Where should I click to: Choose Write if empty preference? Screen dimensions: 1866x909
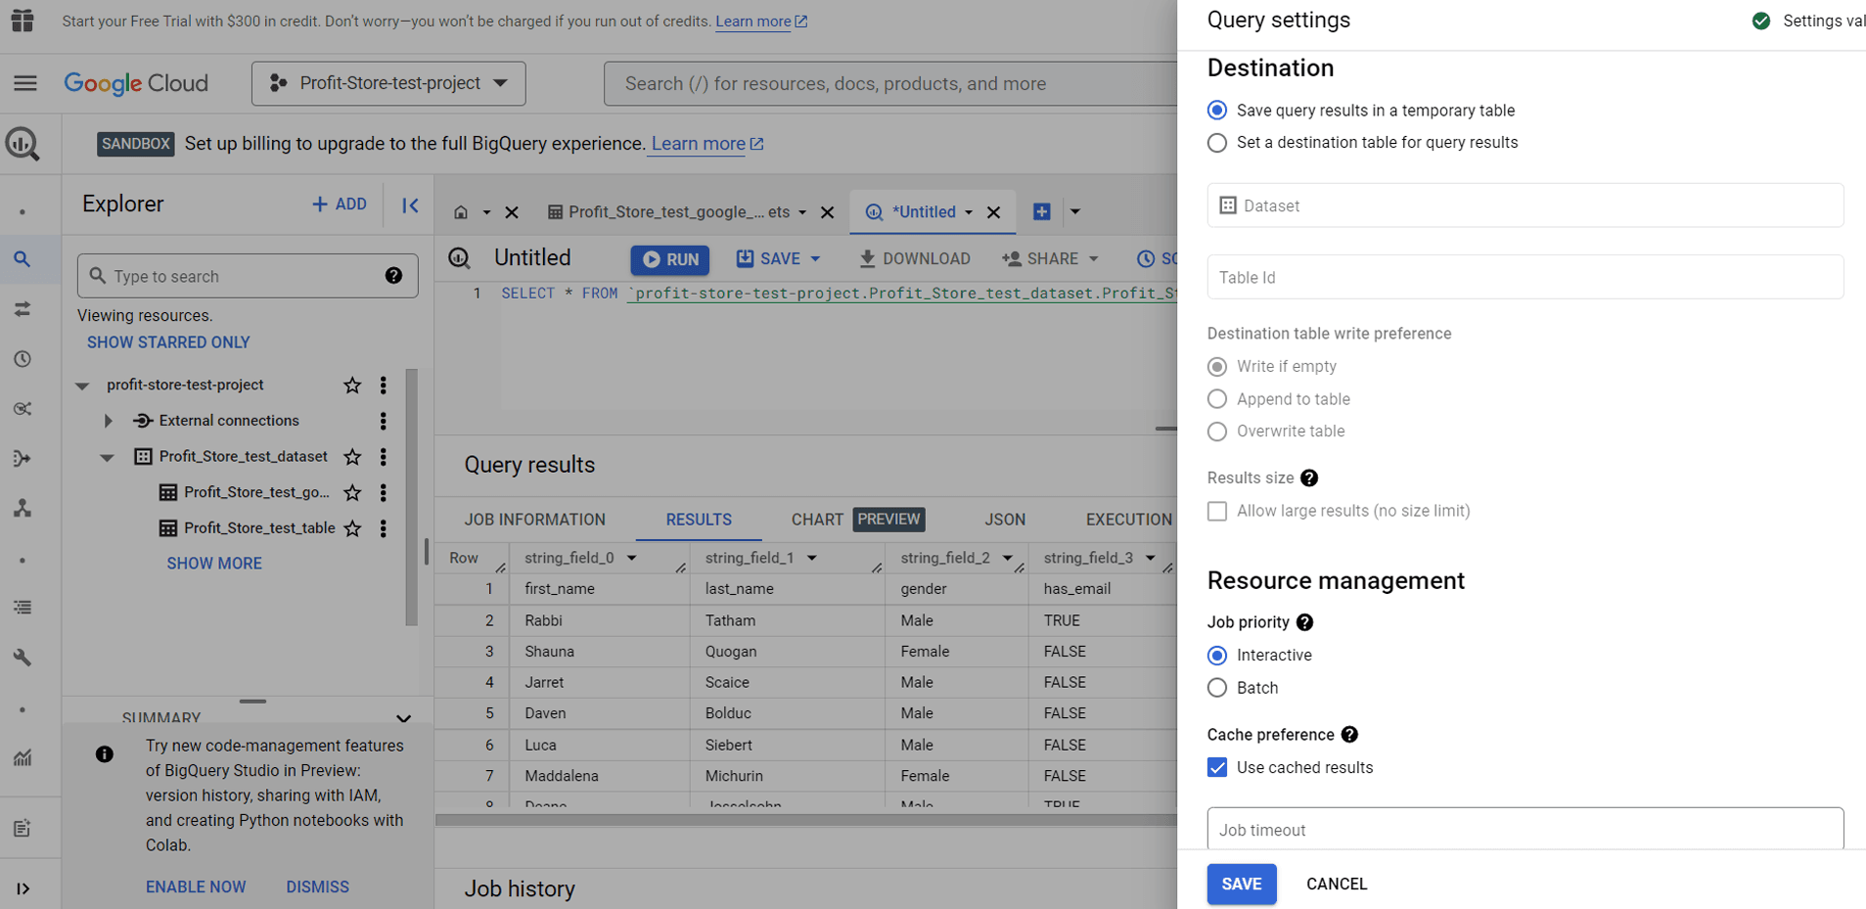(x=1217, y=367)
